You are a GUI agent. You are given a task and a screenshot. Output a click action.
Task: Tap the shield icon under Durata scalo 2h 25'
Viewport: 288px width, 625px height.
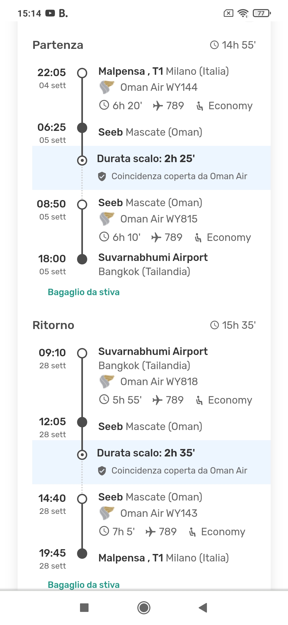click(102, 176)
